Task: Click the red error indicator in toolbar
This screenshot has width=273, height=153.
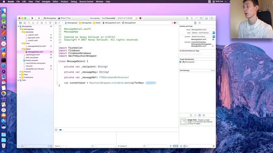Action: point(141,18)
